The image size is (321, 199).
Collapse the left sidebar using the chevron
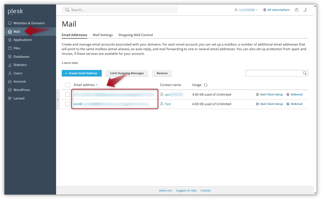(x=58, y=99)
